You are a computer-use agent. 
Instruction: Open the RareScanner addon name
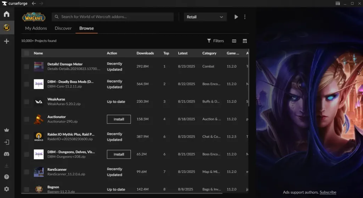(x=57, y=170)
